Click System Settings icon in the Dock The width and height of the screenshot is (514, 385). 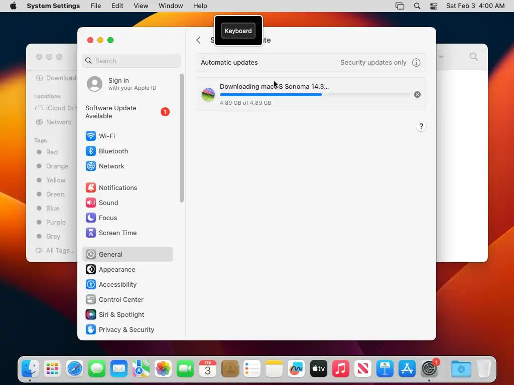pos(430,368)
